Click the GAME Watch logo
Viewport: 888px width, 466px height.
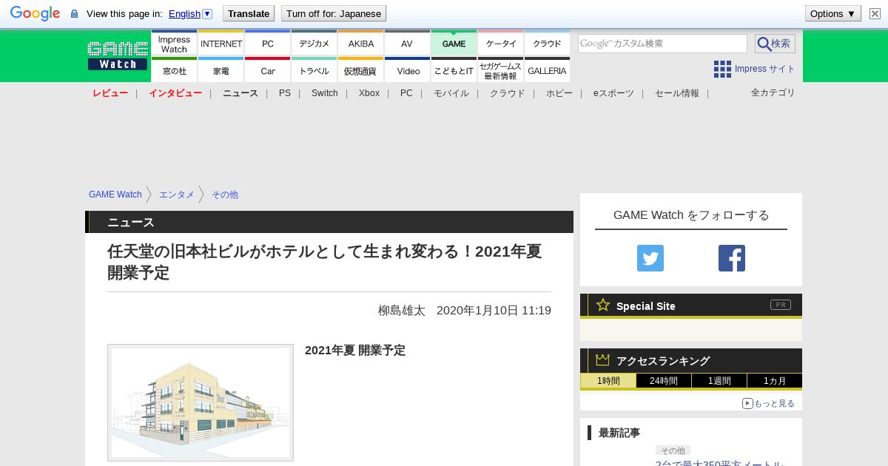click(118, 55)
